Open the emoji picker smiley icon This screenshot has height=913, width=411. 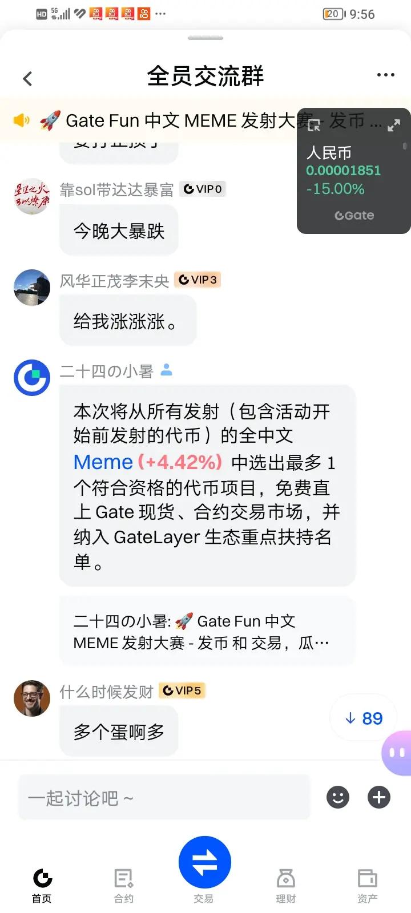click(337, 797)
